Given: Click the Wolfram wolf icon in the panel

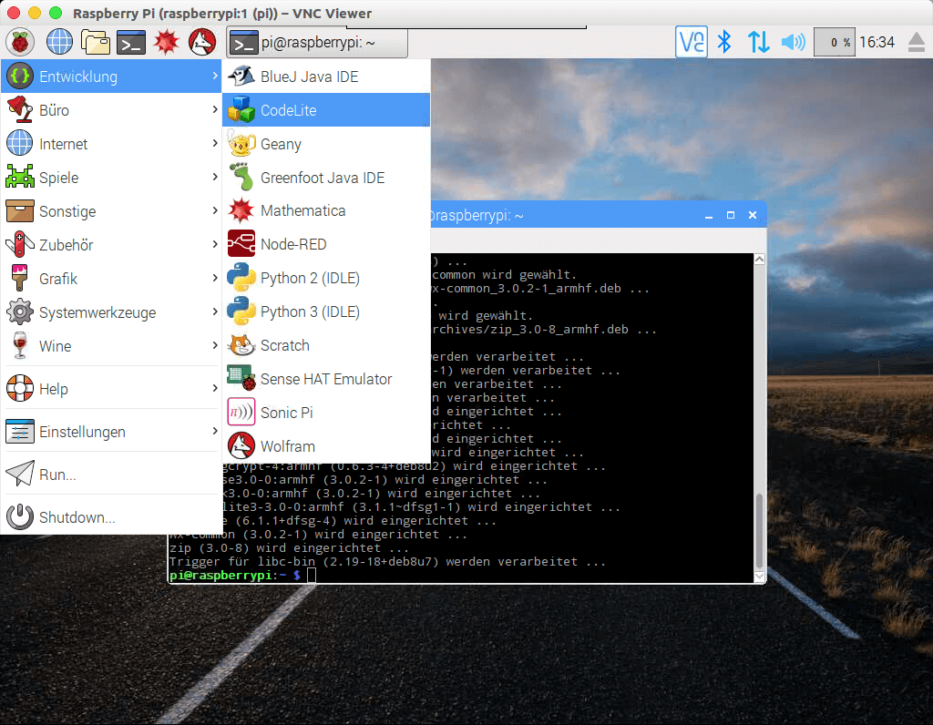Looking at the screenshot, I should coord(202,42).
